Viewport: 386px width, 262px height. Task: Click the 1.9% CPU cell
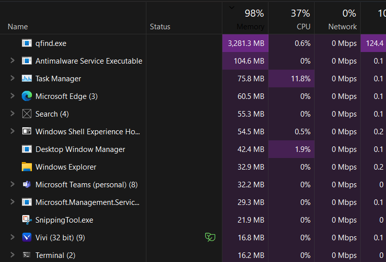coord(291,149)
